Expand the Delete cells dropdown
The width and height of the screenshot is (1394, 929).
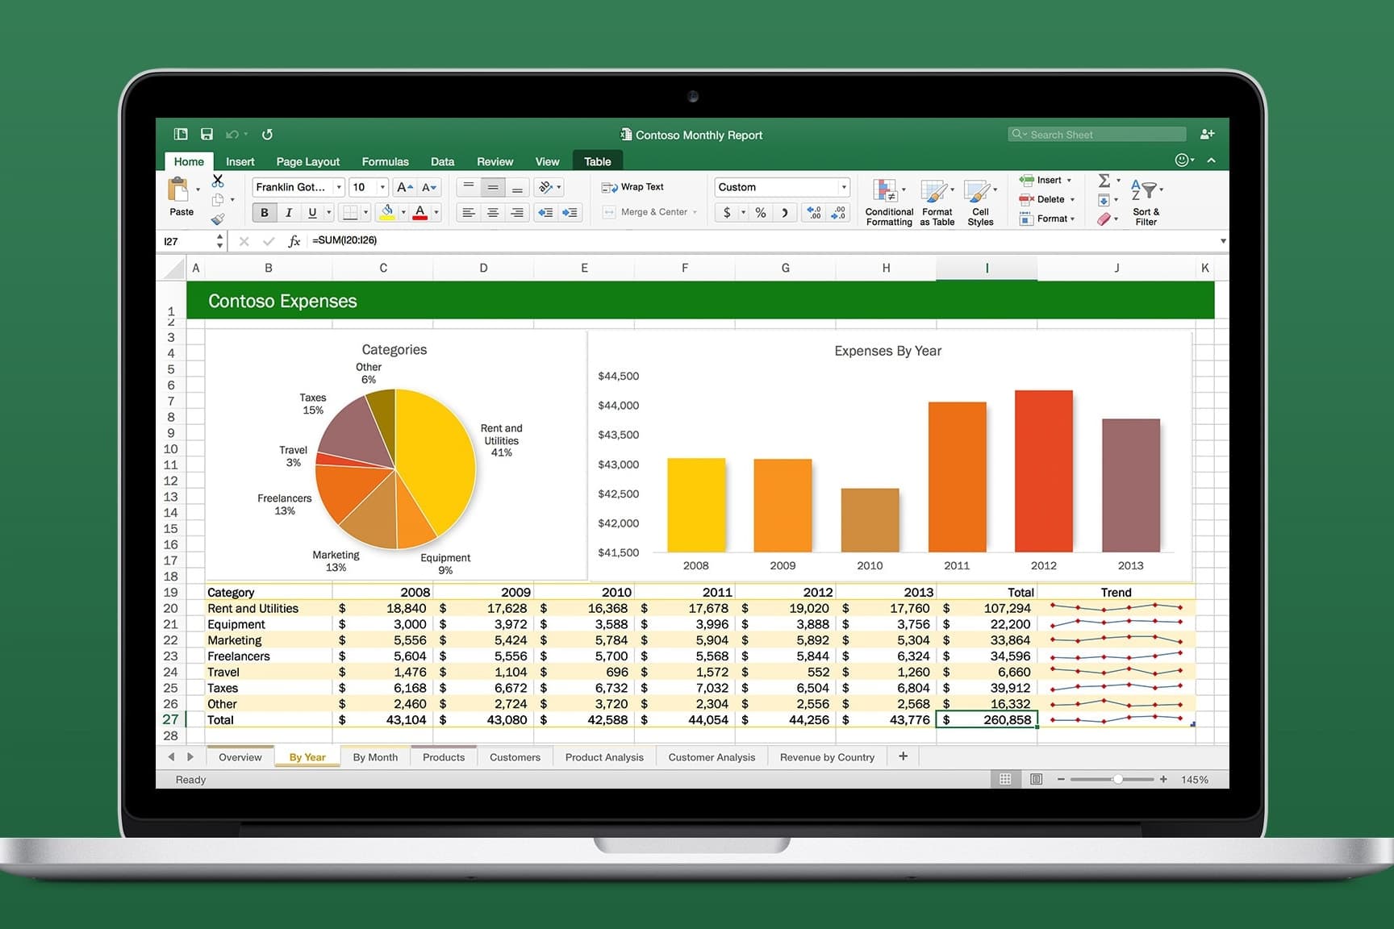(1072, 200)
